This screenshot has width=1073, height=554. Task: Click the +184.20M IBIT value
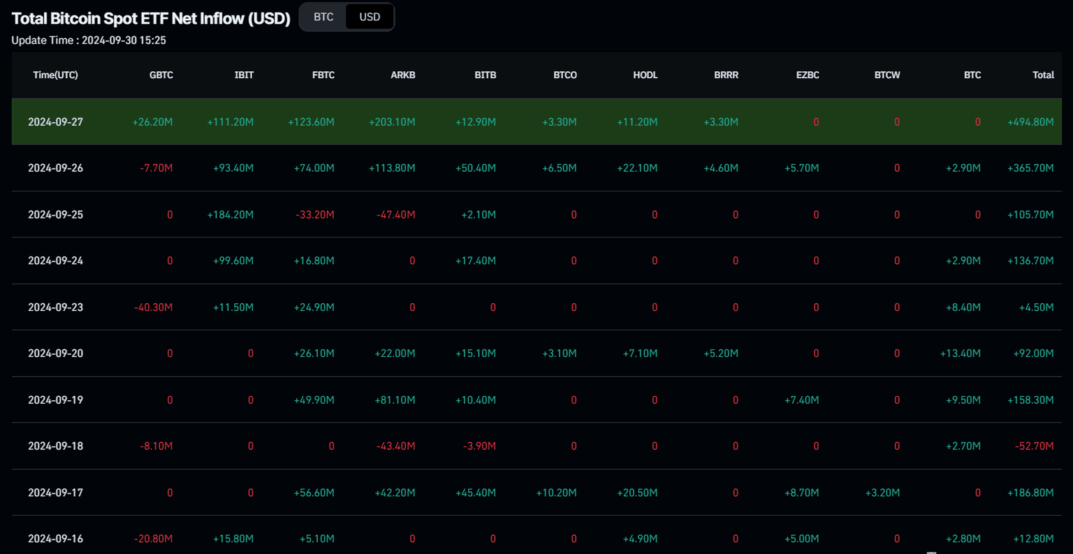pyautogui.click(x=231, y=214)
